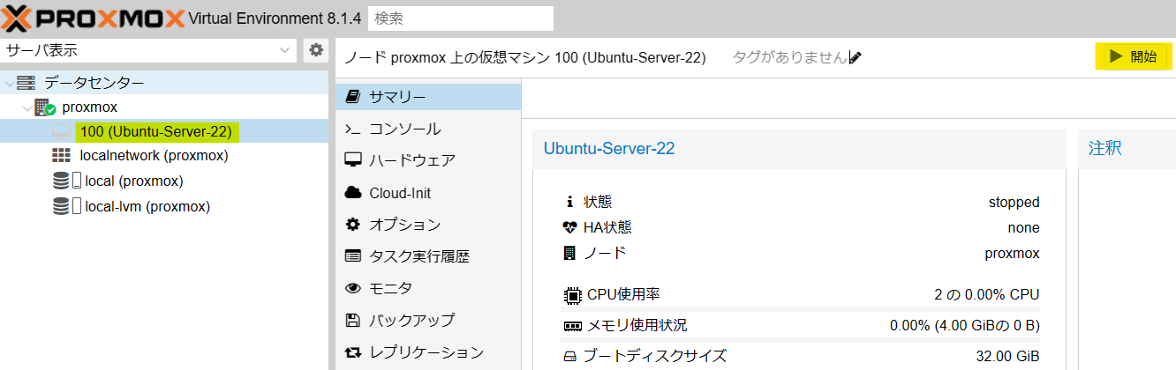1176x370 pixels.
Task: Click the HA state 'none' value
Action: pyautogui.click(x=1023, y=227)
